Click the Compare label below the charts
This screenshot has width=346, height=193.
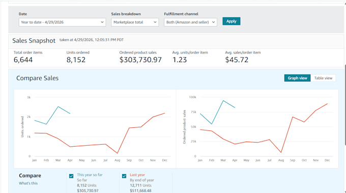click(x=30, y=176)
